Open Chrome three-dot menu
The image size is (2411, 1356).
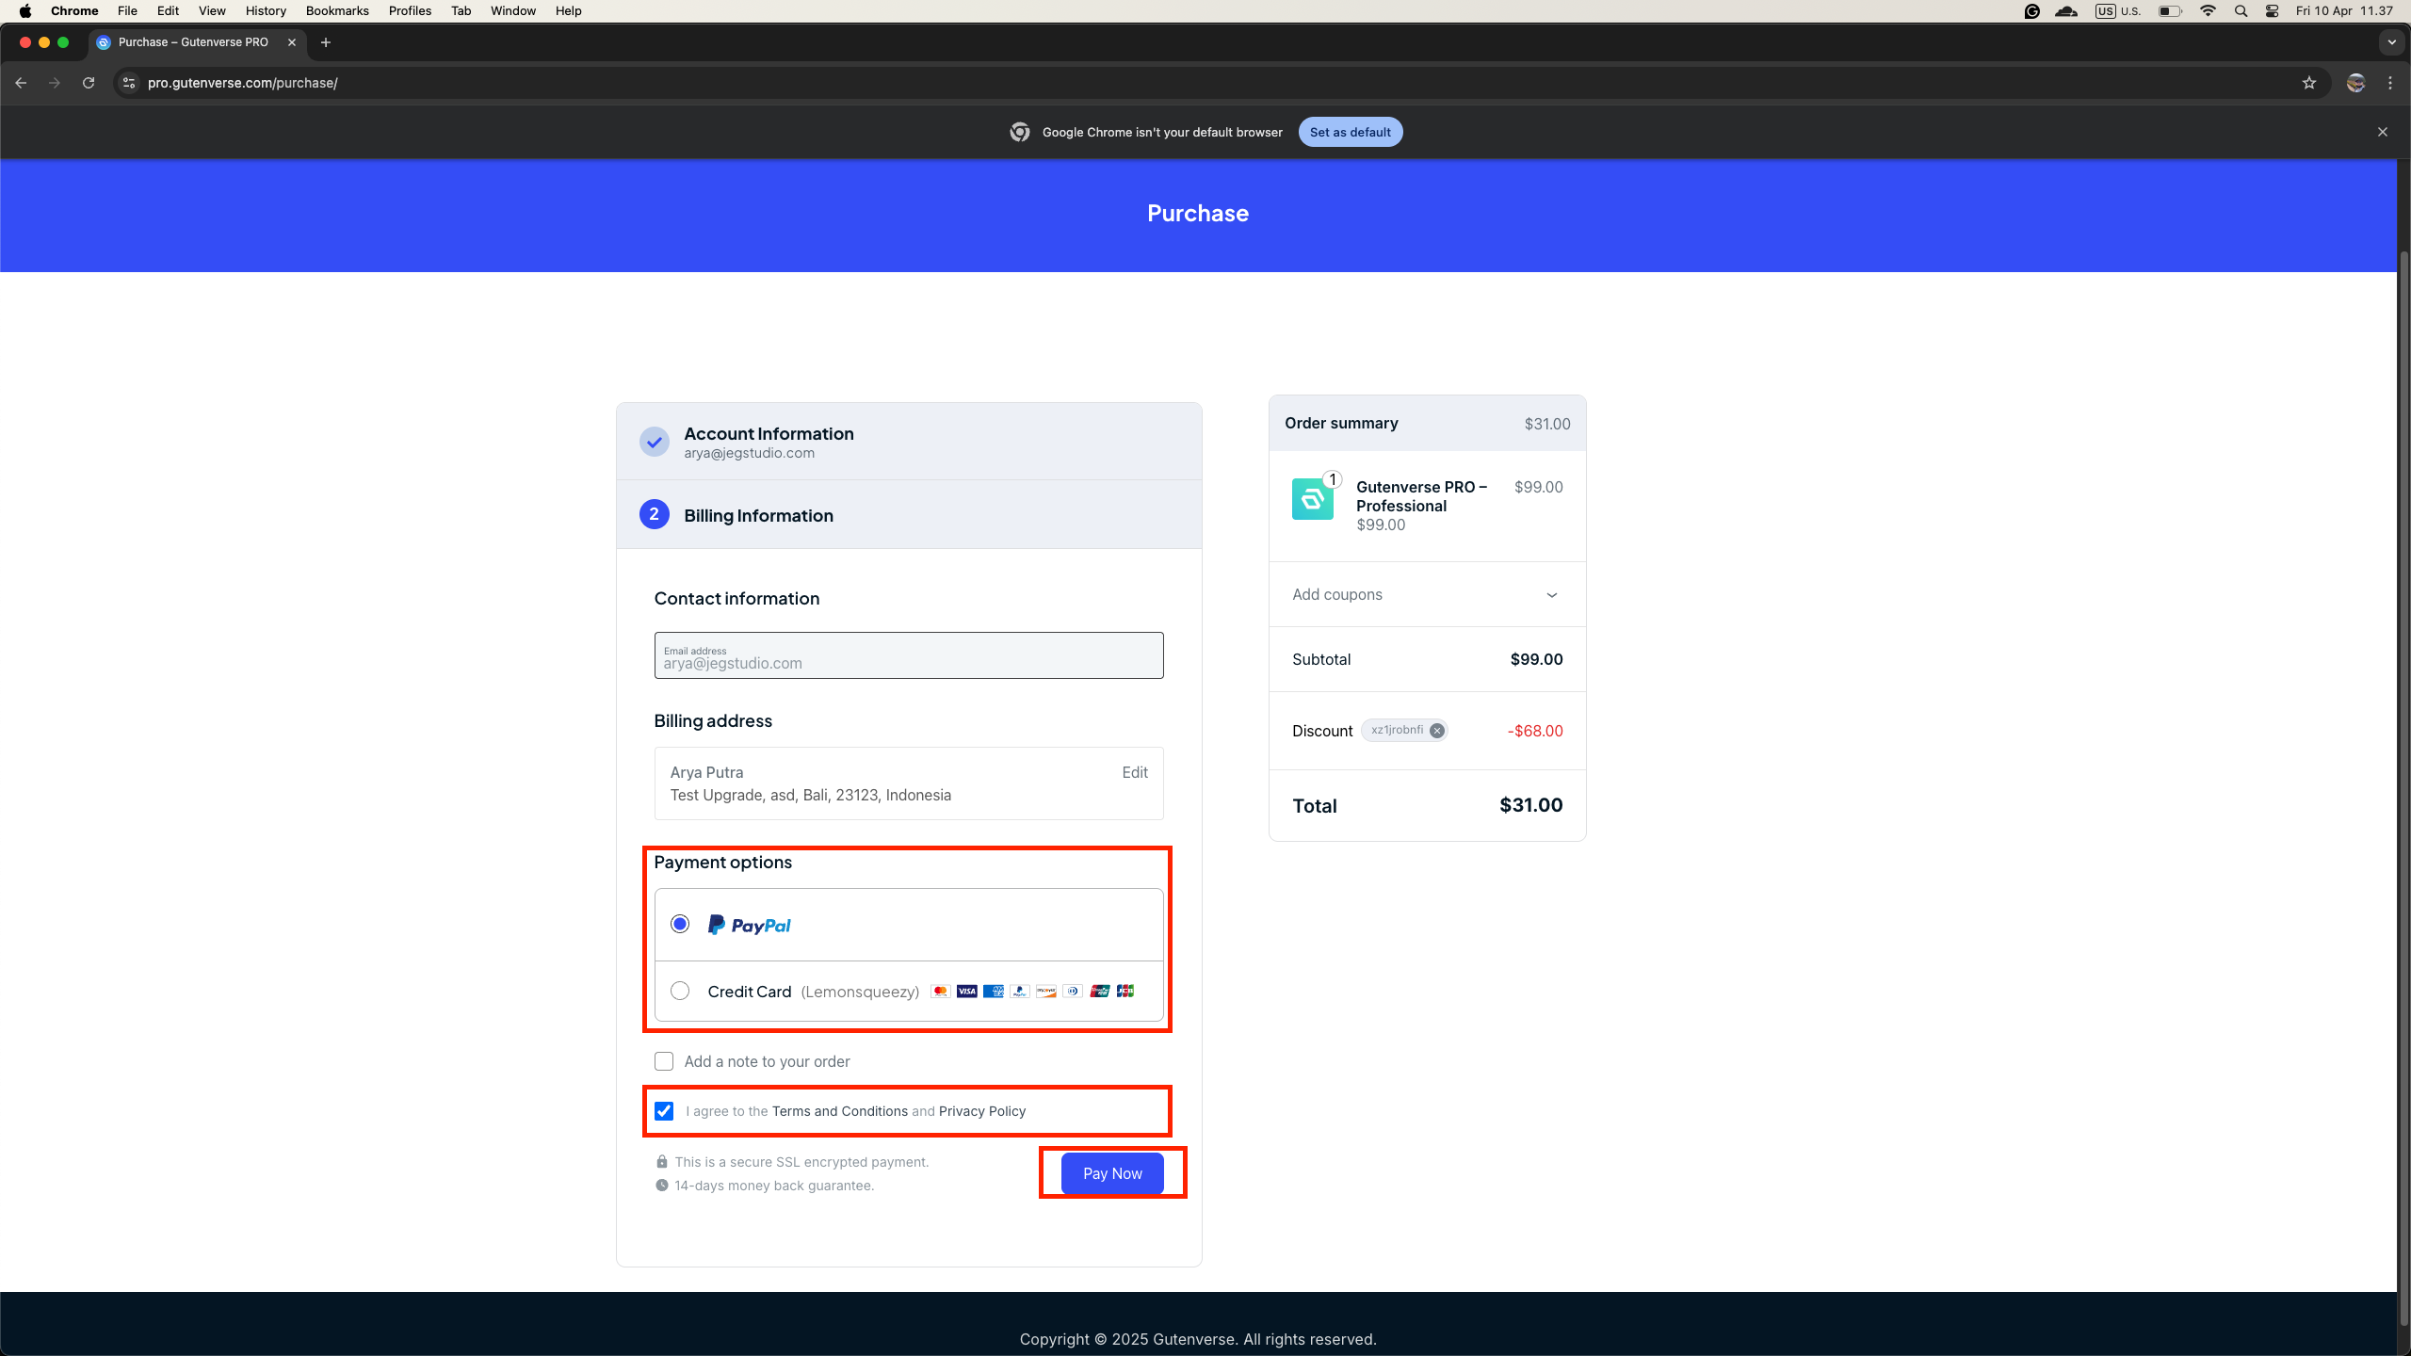2390,83
